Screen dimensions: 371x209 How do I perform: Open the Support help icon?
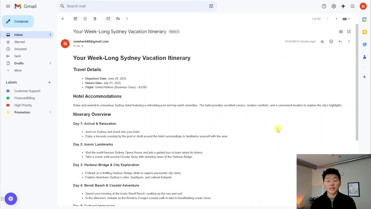324,6
